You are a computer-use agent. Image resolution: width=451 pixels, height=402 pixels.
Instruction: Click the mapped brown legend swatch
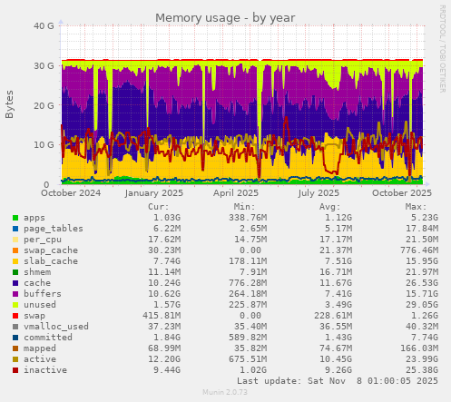click(x=15, y=348)
